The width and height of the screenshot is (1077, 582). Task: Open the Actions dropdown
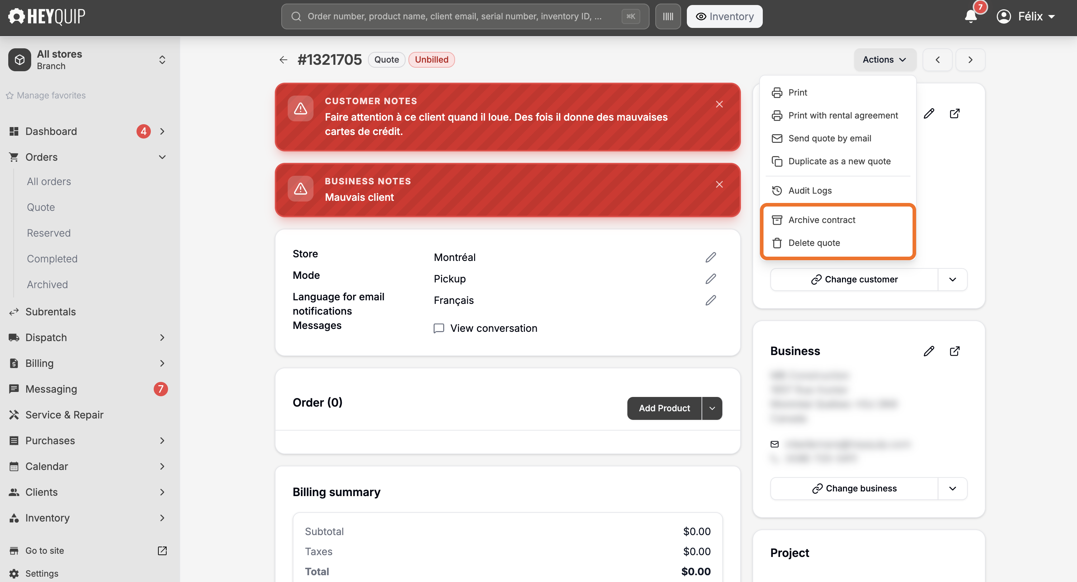point(885,60)
